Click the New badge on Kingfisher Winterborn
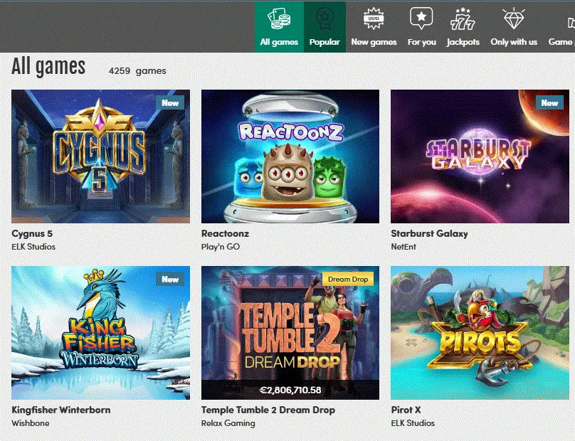The height and width of the screenshot is (441, 575). click(x=170, y=280)
